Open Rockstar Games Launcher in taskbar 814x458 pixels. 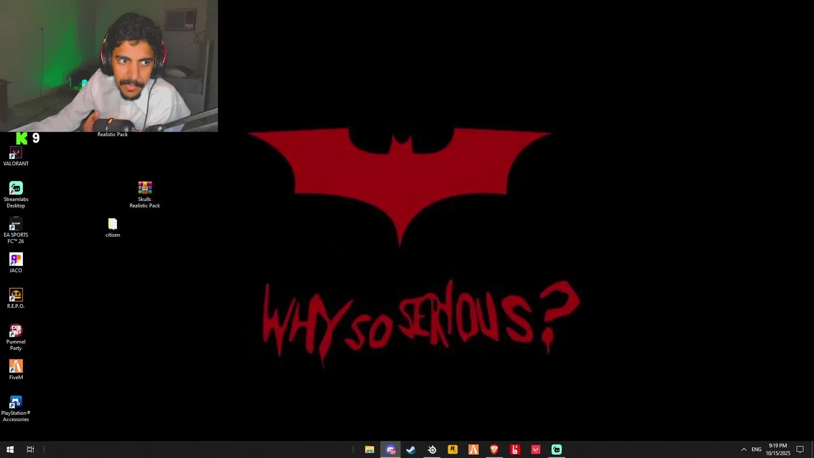click(453, 450)
